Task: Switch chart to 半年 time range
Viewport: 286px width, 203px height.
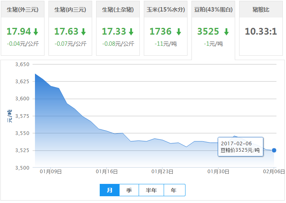Action: click(151, 190)
